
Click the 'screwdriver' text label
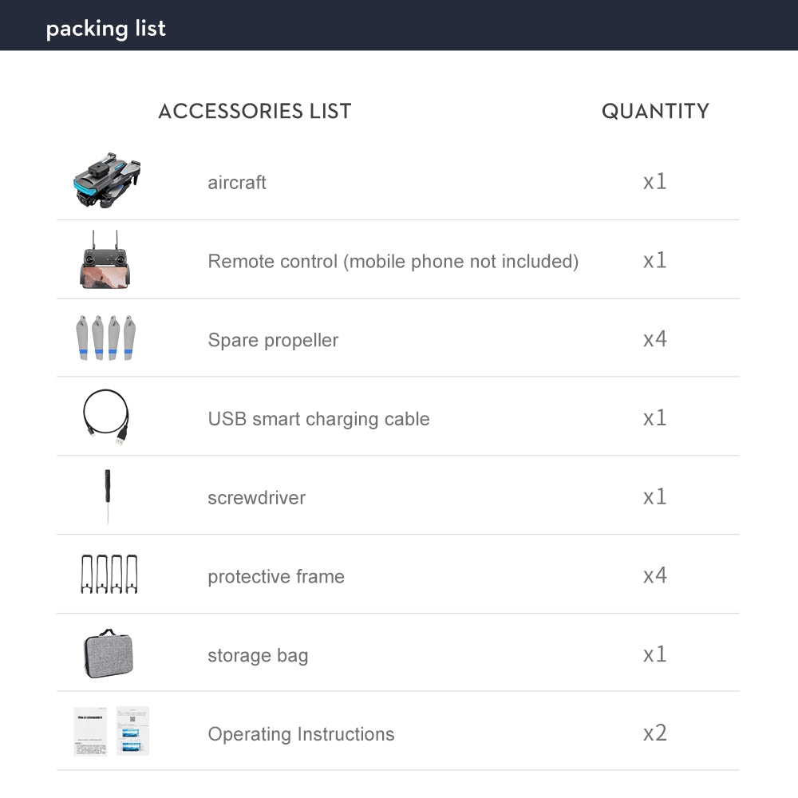click(256, 498)
